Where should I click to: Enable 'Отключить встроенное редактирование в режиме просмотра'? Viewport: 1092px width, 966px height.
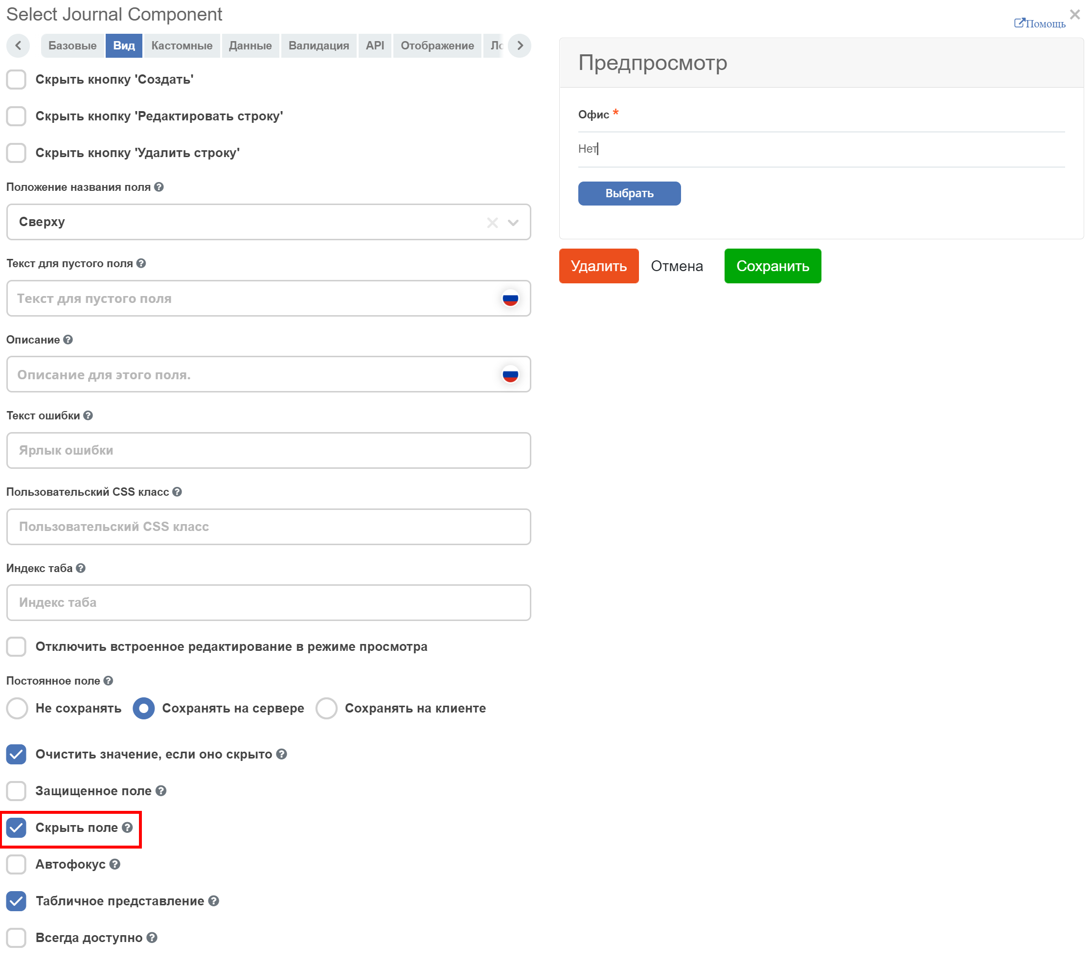click(16, 647)
